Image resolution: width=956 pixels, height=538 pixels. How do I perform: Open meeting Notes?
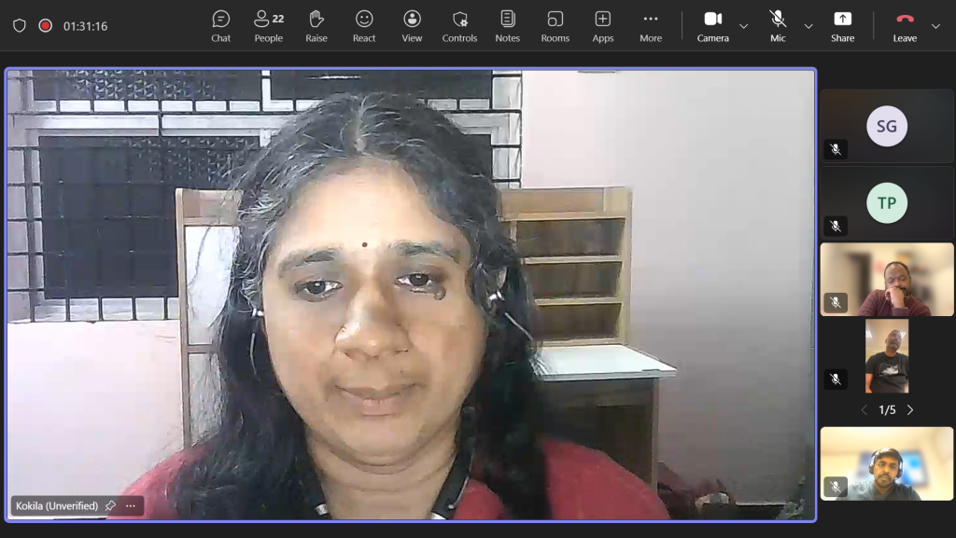[507, 26]
